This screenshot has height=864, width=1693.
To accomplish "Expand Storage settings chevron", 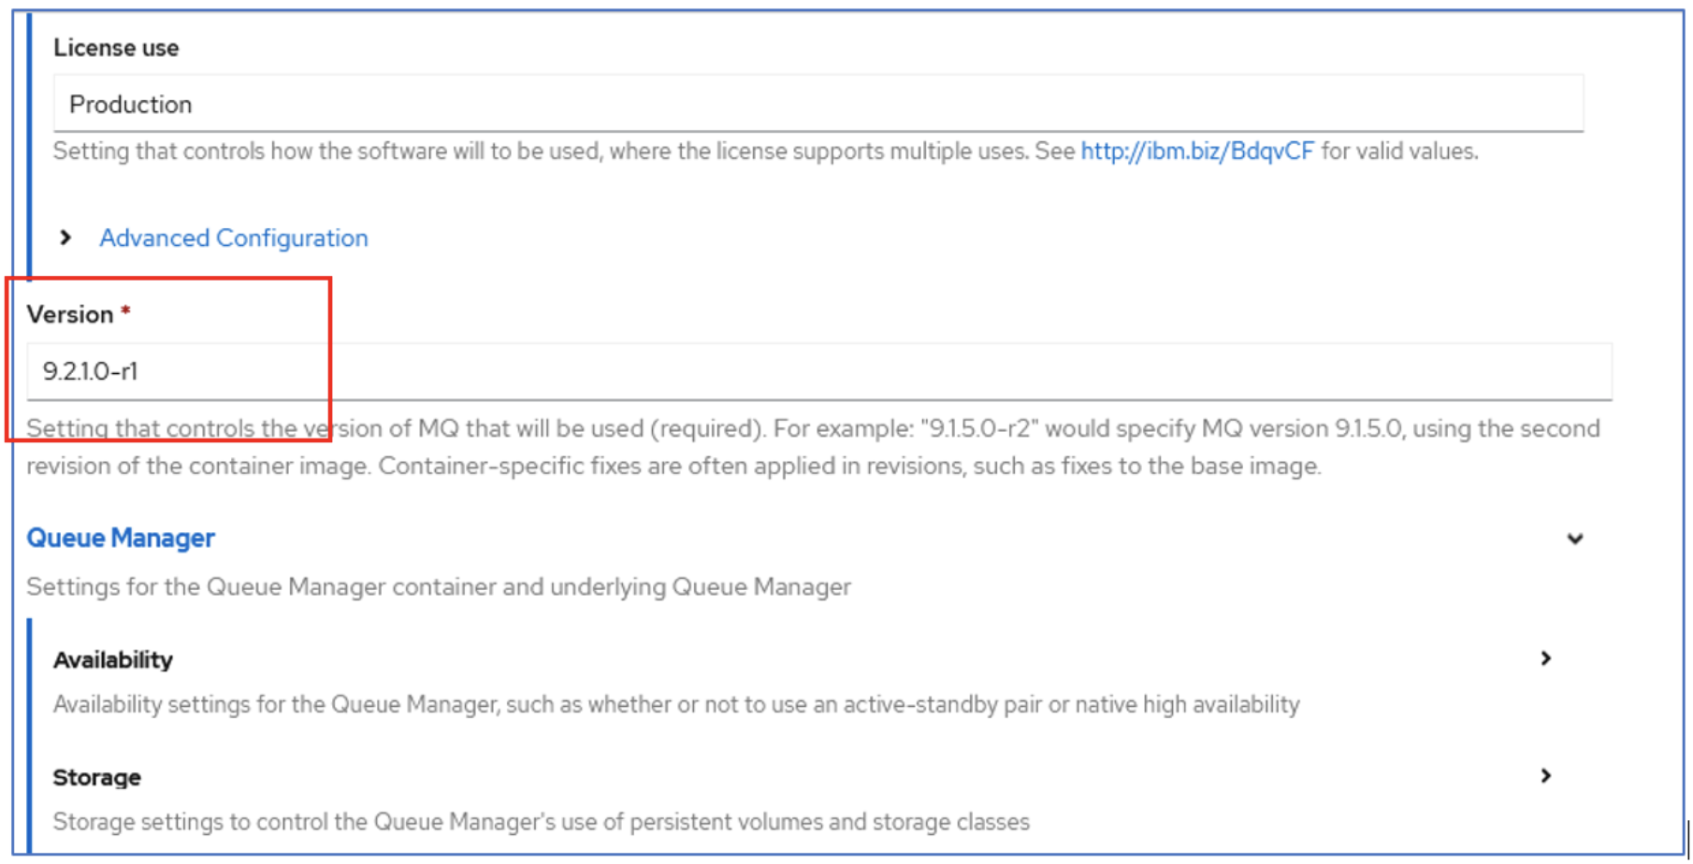I will 1546,775.
